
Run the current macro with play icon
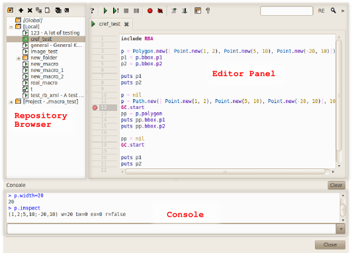click(105, 11)
